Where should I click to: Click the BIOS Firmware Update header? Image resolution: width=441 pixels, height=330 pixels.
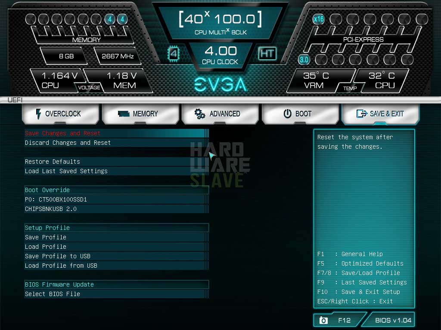[x=116, y=284]
